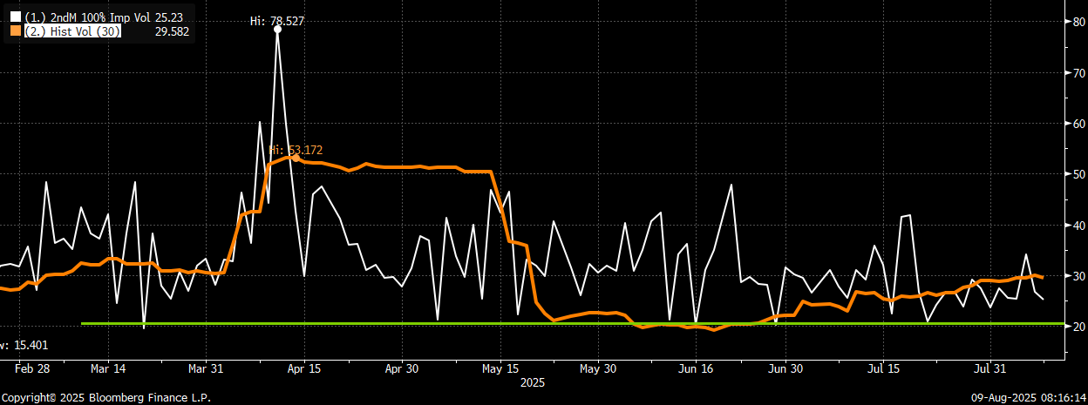Screen dimensions: 1088x405
Task: Click the 70 value on price axis
Action: tap(1078, 73)
